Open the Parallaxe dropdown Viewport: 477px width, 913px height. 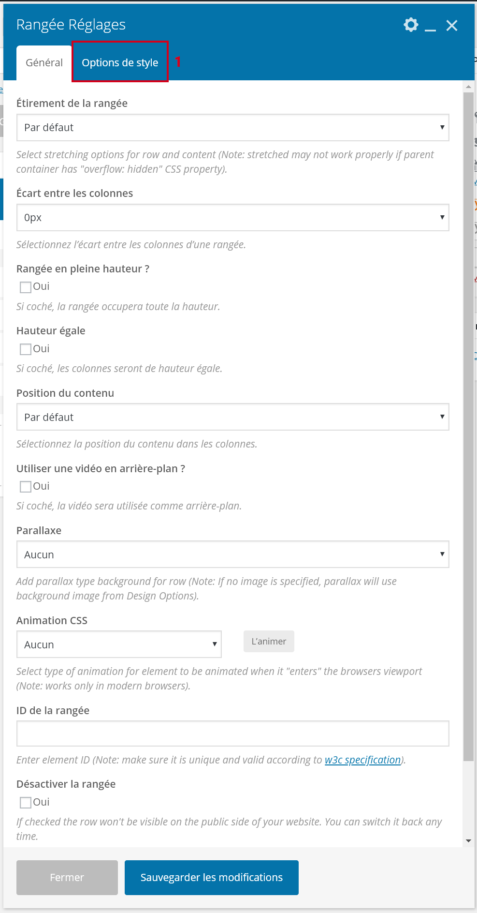pyautogui.click(x=232, y=554)
